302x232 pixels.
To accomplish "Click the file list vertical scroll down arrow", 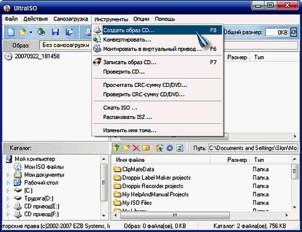I will (295, 207).
